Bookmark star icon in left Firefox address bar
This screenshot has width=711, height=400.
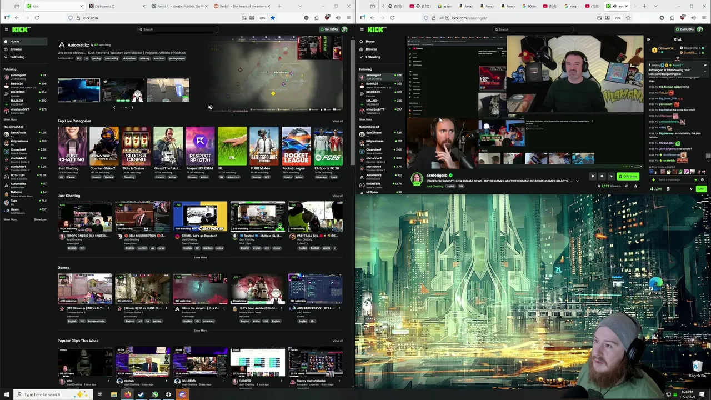272,18
